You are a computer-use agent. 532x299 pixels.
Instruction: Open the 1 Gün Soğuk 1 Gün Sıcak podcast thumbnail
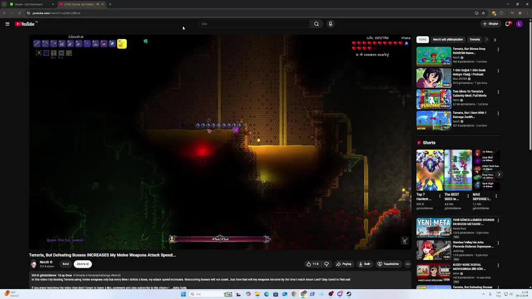433,78
